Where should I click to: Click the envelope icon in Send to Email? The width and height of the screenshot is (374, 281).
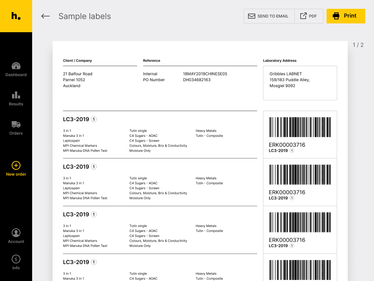tap(251, 16)
